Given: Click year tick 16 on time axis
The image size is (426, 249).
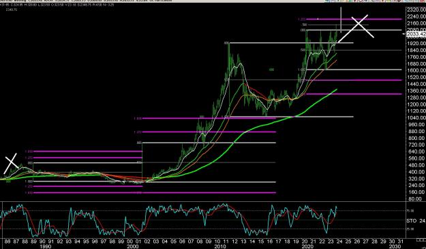Looking at the screenshot, I should 269,241.
